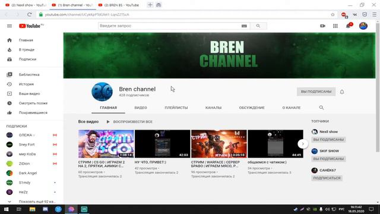Screen dimensions: 380x214
Task: Click ВЫ ПОДПИСАНЫ under Nexil show
Action: [x=328, y=140]
